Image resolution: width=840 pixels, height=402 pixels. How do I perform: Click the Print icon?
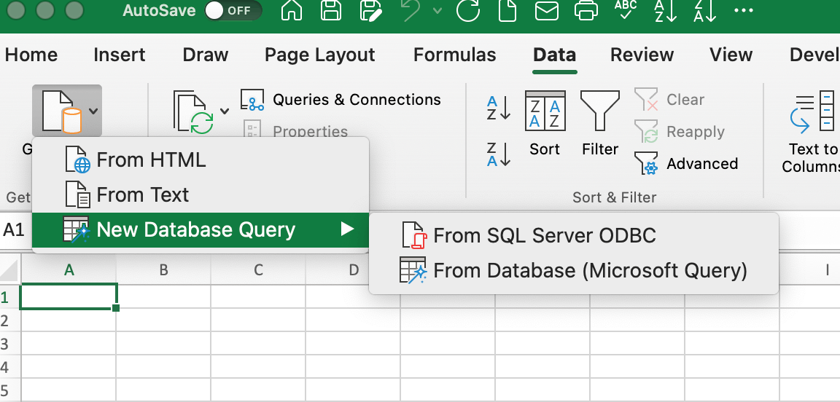tap(586, 11)
